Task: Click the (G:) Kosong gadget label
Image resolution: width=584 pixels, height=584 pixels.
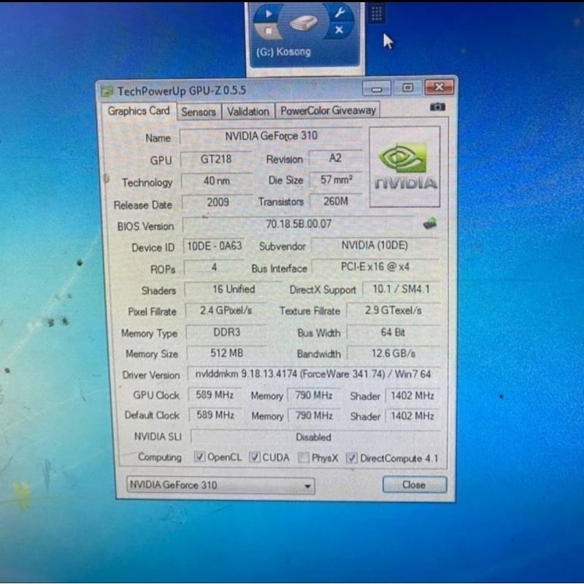Action: tap(283, 52)
